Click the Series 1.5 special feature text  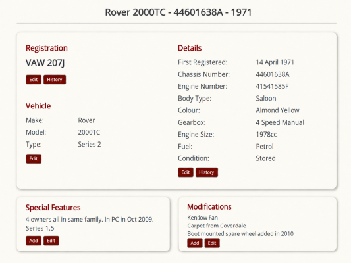coord(40,228)
